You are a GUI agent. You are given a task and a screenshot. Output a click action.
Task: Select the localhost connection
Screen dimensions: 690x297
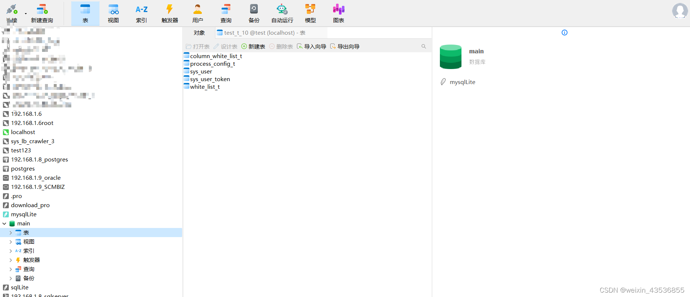[x=23, y=132]
